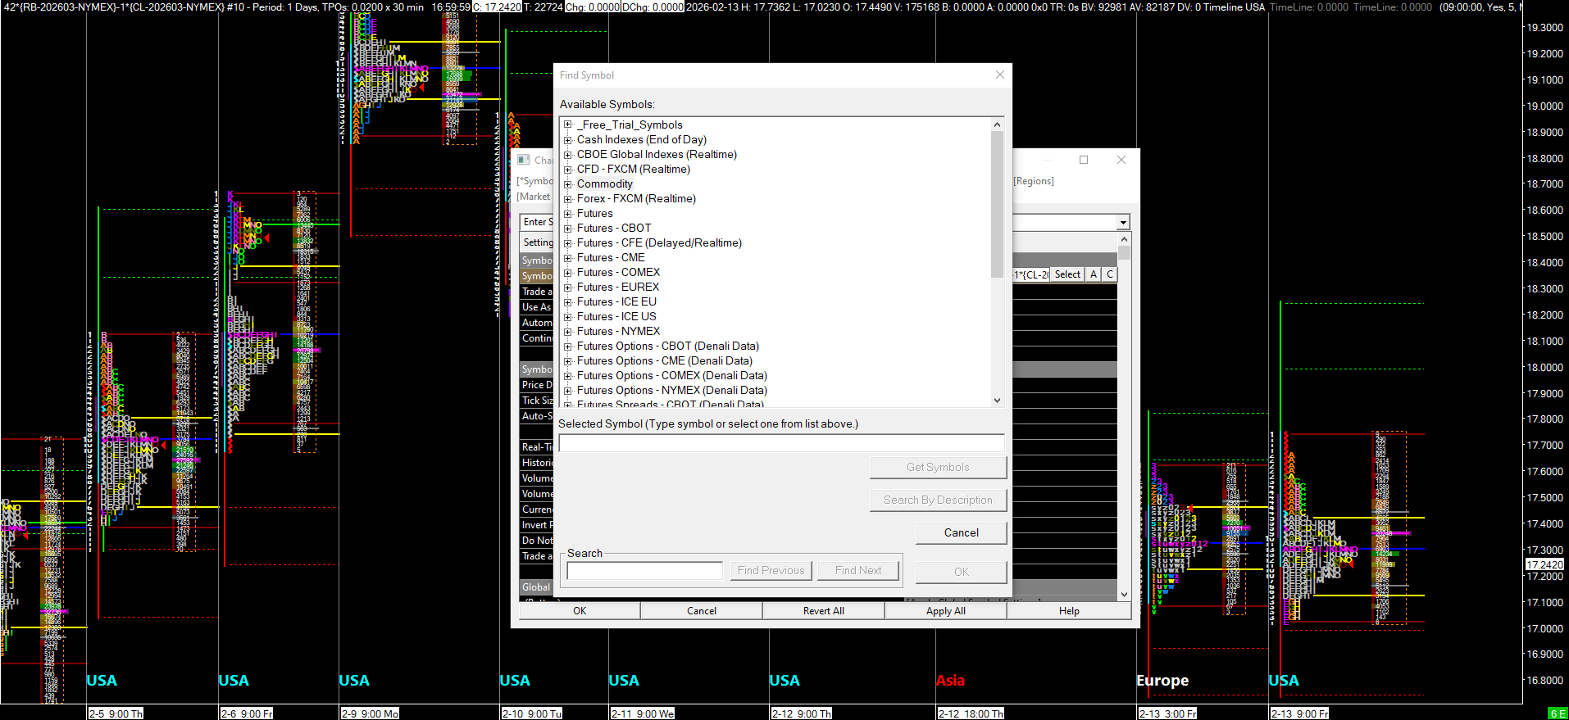Select Futures - CME in the symbol list
The height and width of the screenshot is (720, 1569).
point(611,257)
